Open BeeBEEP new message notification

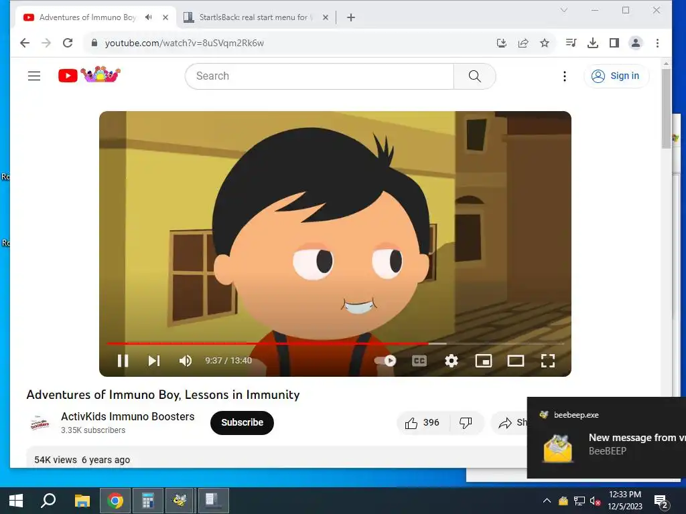point(606,438)
